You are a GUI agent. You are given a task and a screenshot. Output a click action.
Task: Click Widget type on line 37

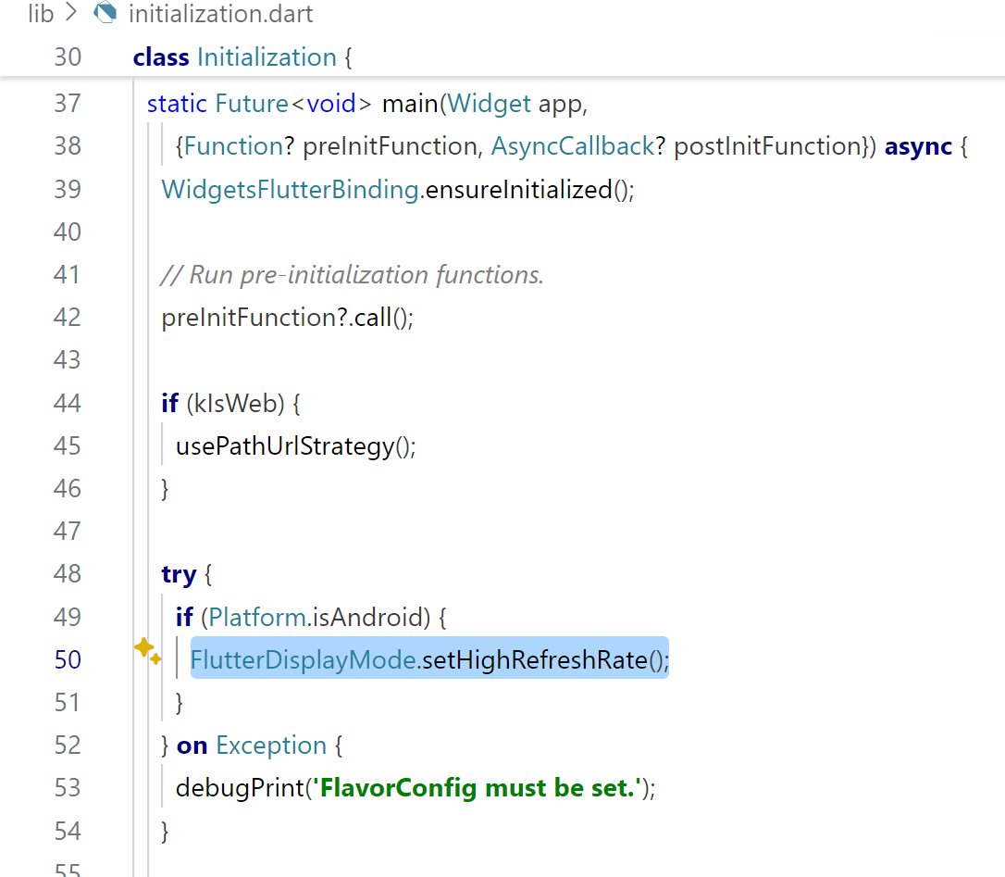tap(489, 104)
